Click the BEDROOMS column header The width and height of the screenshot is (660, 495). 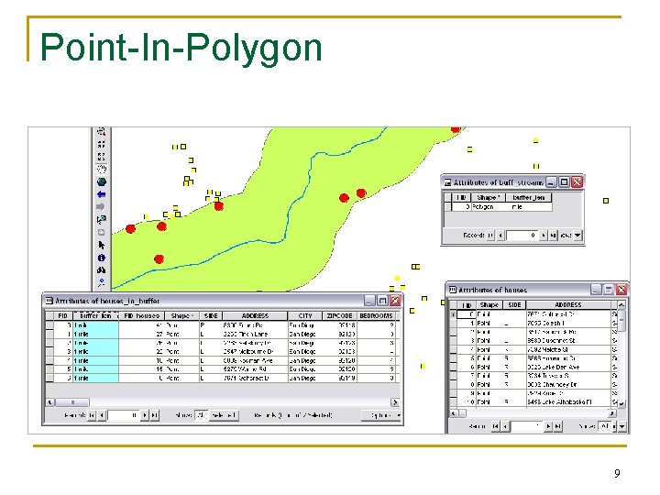tap(377, 315)
